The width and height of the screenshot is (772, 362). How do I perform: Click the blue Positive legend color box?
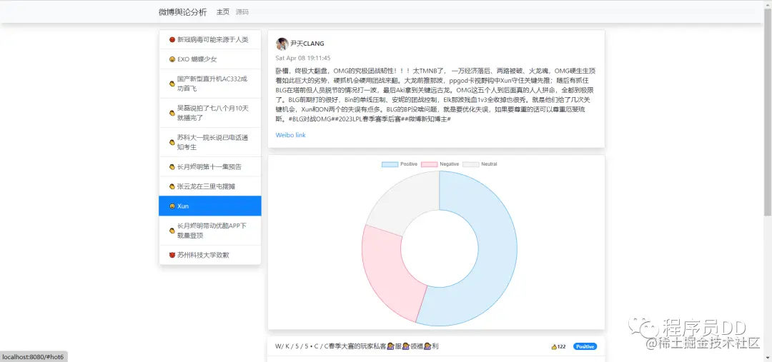point(390,164)
